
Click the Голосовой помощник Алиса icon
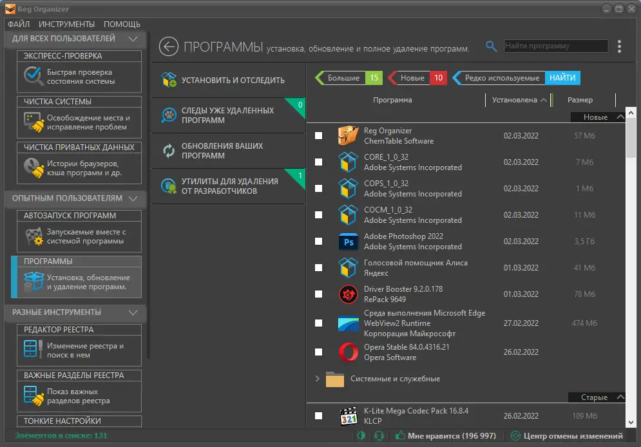click(x=349, y=268)
